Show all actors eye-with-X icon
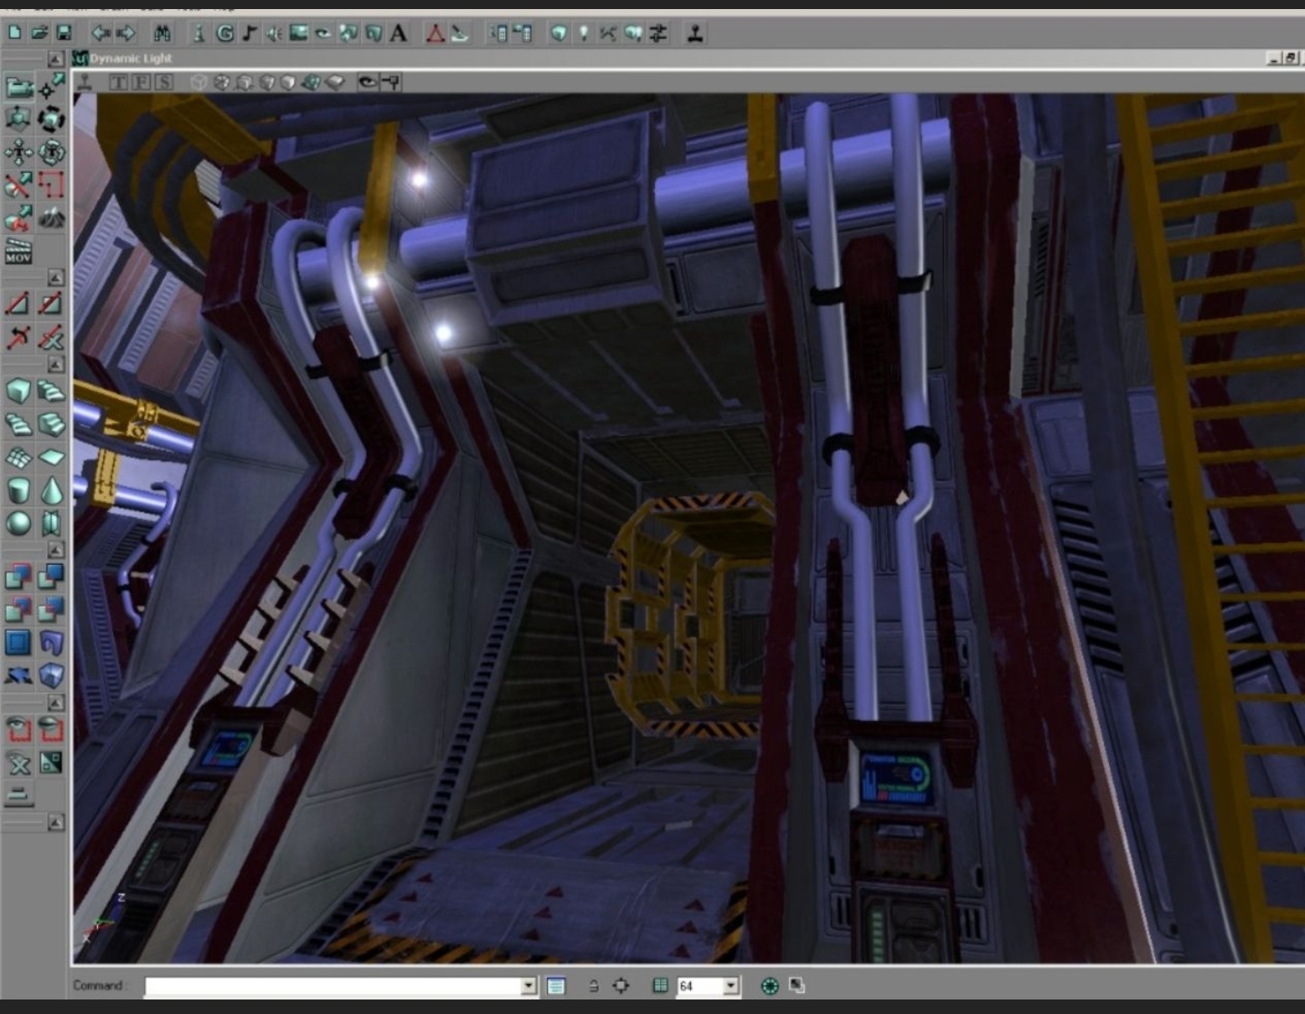 tap(19, 763)
